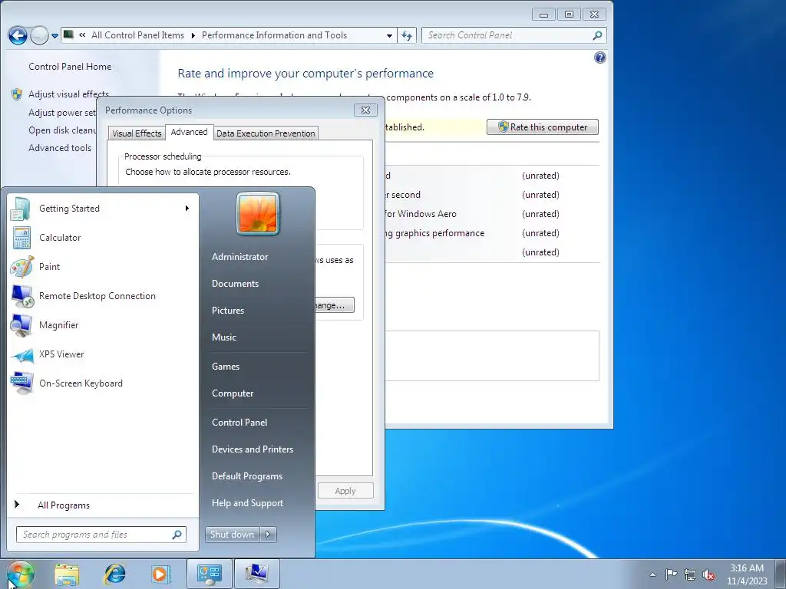Switch to the Performance Options taskbar button
The width and height of the screenshot is (786, 589).
coord(256,574)
